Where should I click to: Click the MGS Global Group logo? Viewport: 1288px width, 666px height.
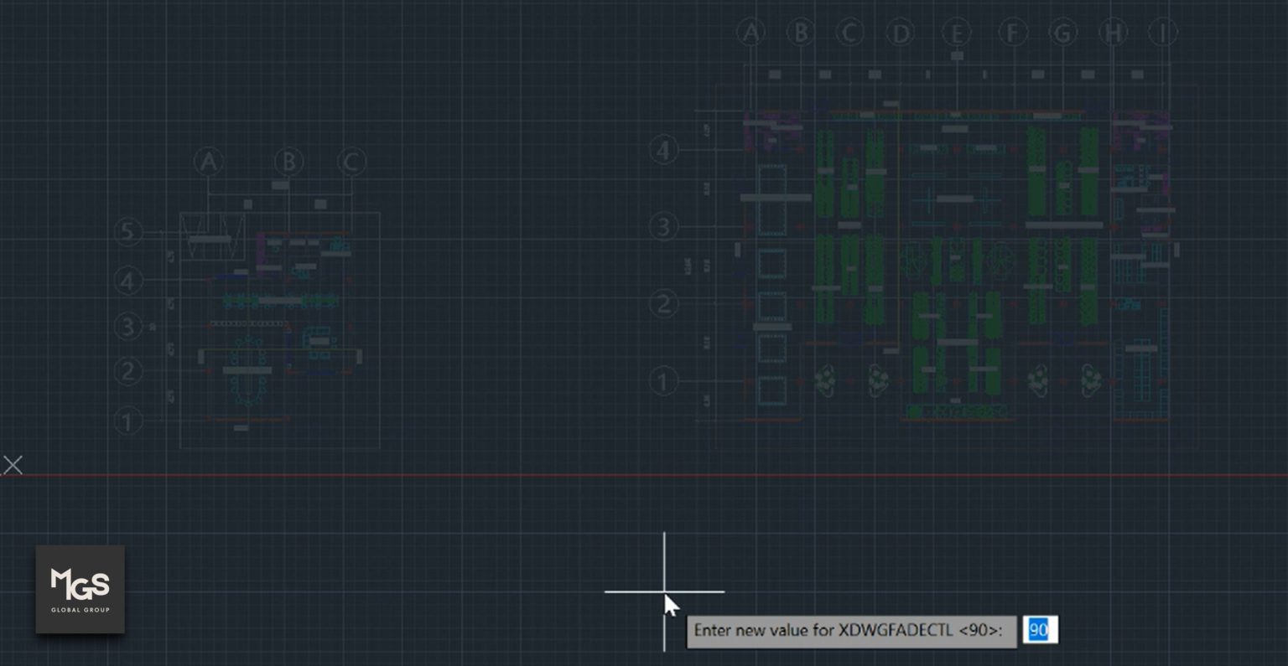click(x=80, y=588)
